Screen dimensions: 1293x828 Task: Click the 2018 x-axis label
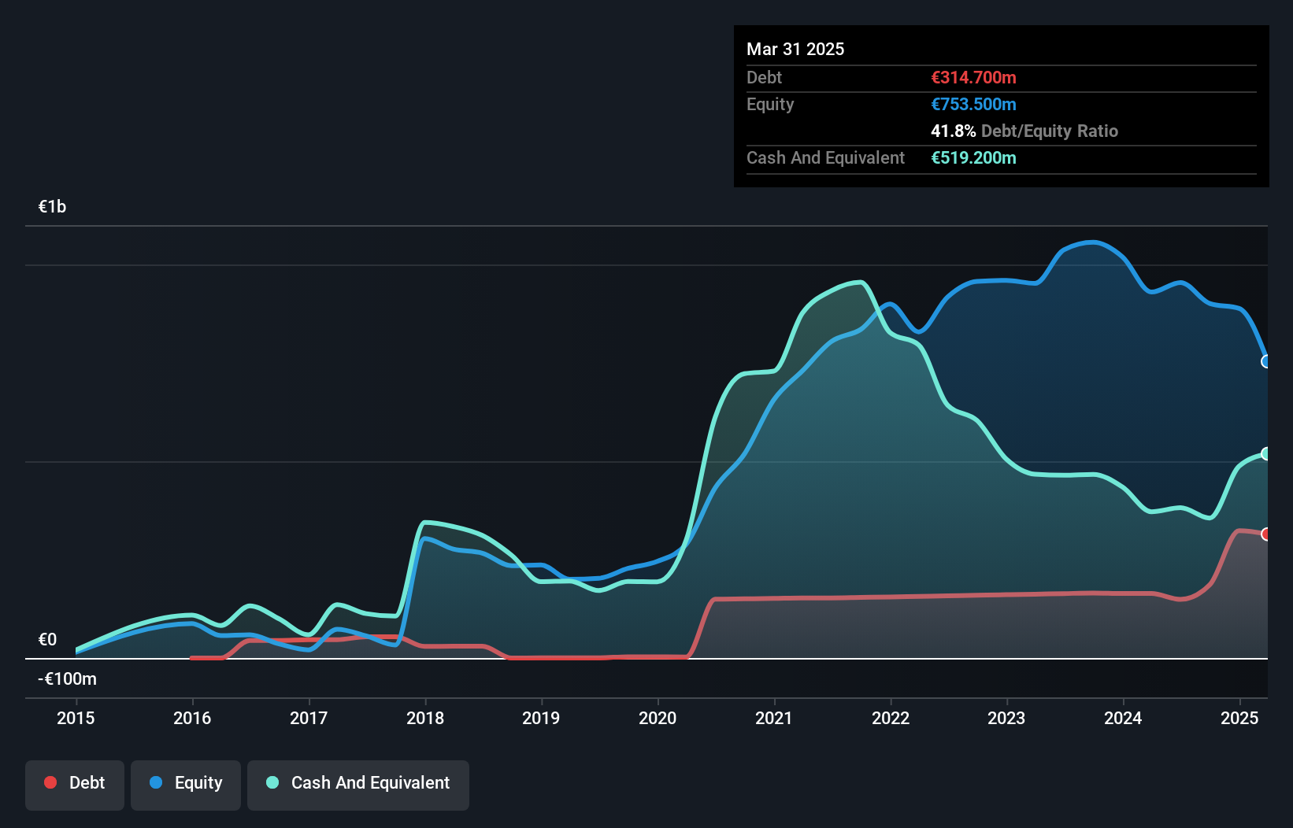pos(425,718)
